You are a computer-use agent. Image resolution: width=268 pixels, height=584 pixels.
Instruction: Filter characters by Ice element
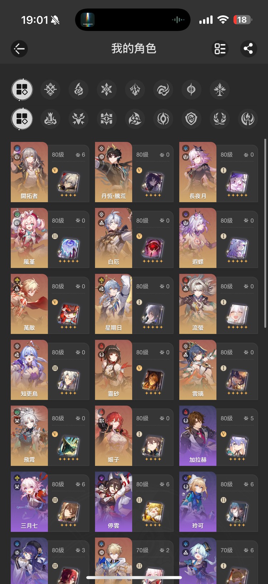(107, 90)
